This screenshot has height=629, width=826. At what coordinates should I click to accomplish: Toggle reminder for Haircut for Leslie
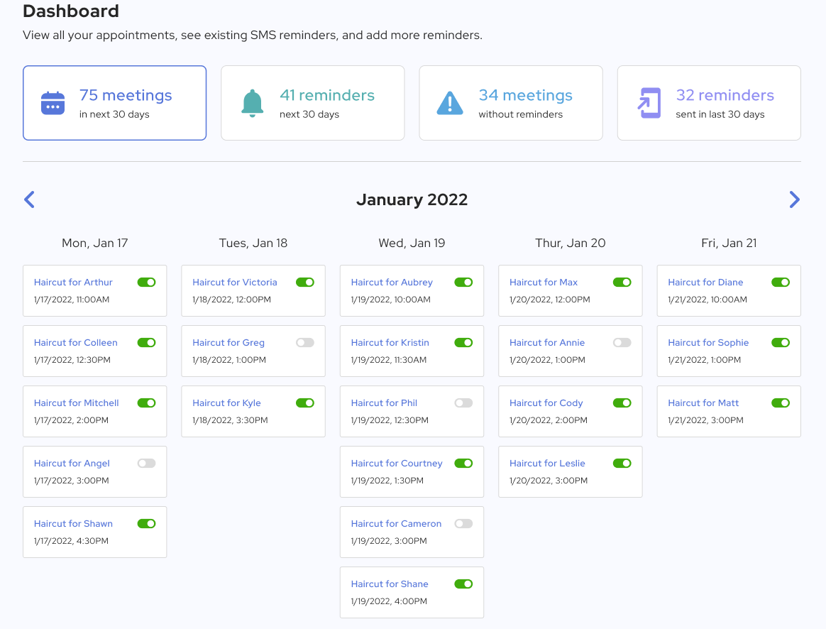[x=622, y=463]
